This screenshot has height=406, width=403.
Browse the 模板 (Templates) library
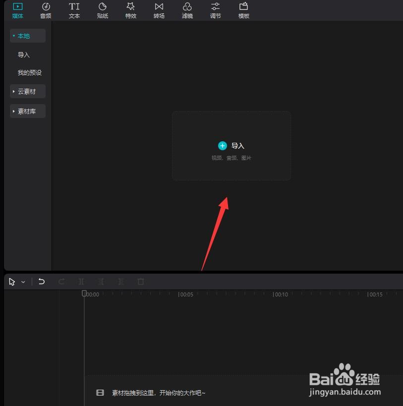243,10
